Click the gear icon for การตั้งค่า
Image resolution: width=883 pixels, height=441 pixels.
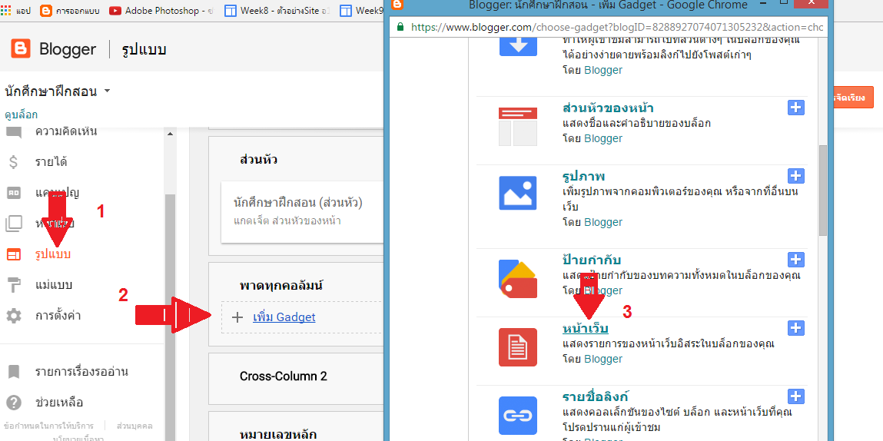click(x=14, y=316)
